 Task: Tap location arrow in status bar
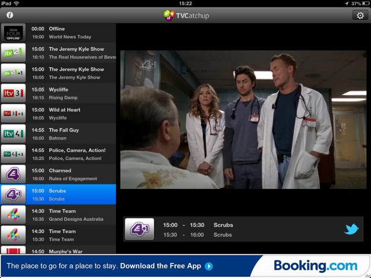coord(347,3)
